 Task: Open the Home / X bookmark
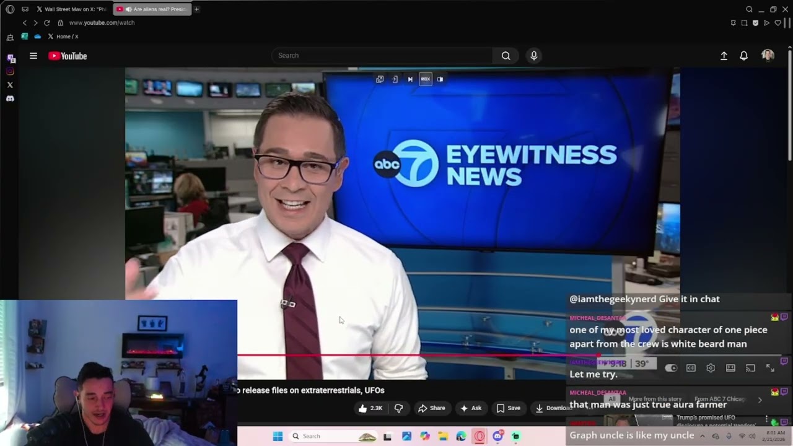click(63, 37)
